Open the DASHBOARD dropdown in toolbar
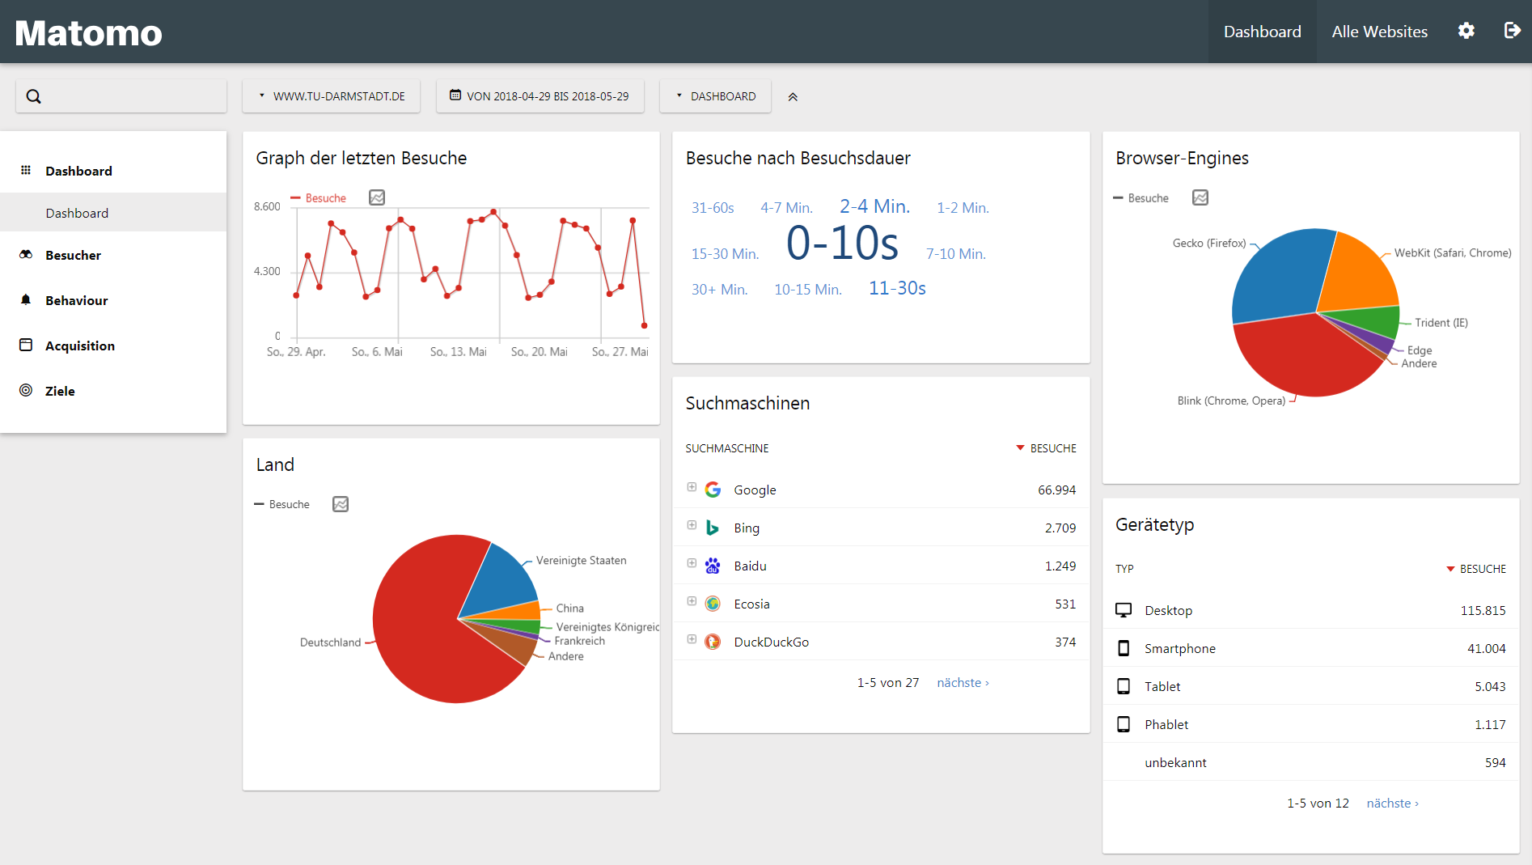 (x=716, y=96)
